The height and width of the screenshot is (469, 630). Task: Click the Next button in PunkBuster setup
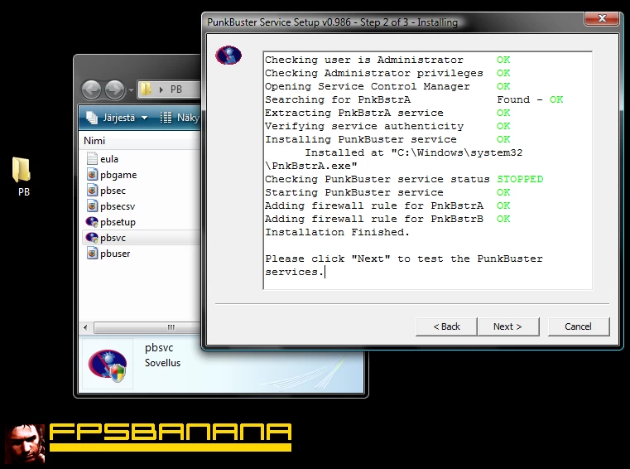tap(507, 326)
